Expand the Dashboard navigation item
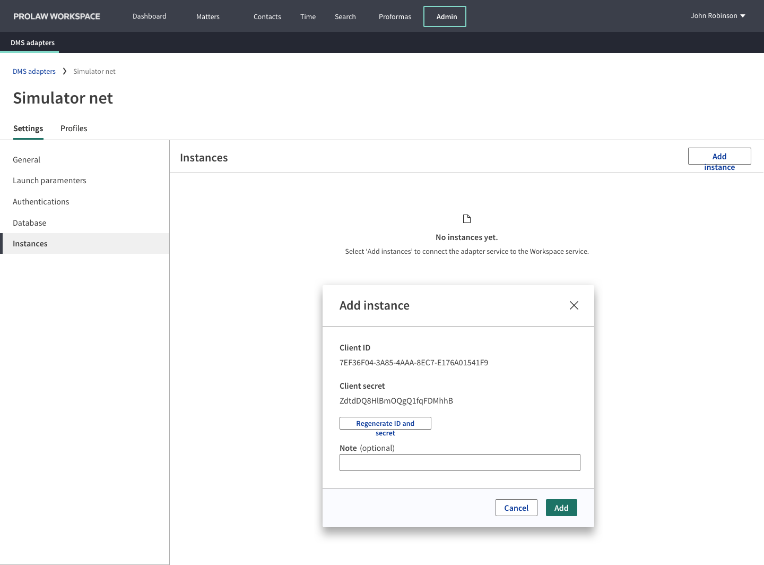The width and height of the screenshot is (764, 565). click(x=149, y=16)
